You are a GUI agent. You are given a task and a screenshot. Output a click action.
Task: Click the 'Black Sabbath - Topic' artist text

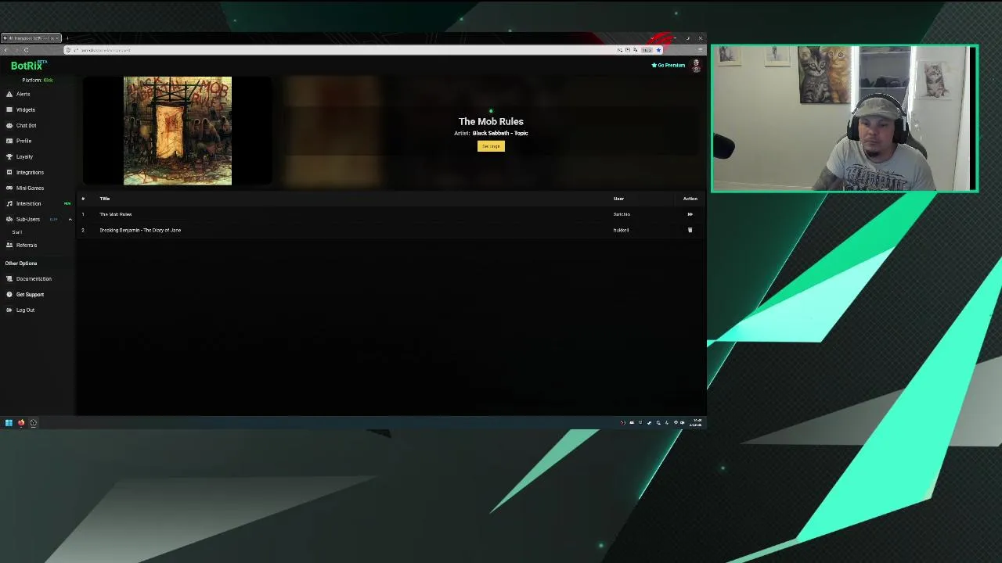(500, 133)
